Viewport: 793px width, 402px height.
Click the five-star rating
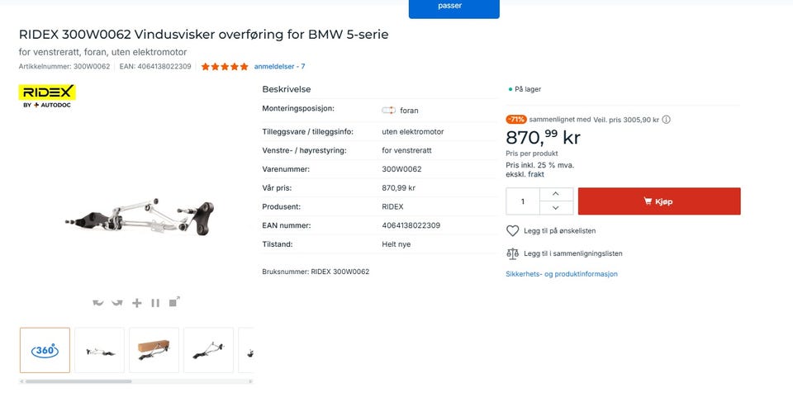click(225, 66)
